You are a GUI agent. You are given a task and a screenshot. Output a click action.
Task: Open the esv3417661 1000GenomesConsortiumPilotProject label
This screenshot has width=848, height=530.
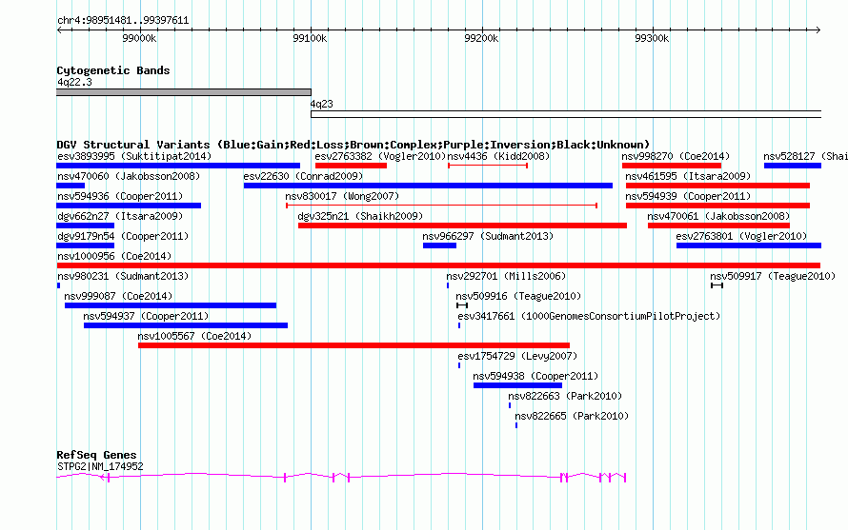pyautogui.click(x=589, y=316)
